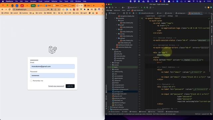Click the resources breadcrumb in PhpStorm
The height and width of the screenshot is (120, 213).
[x=117, y=10]
